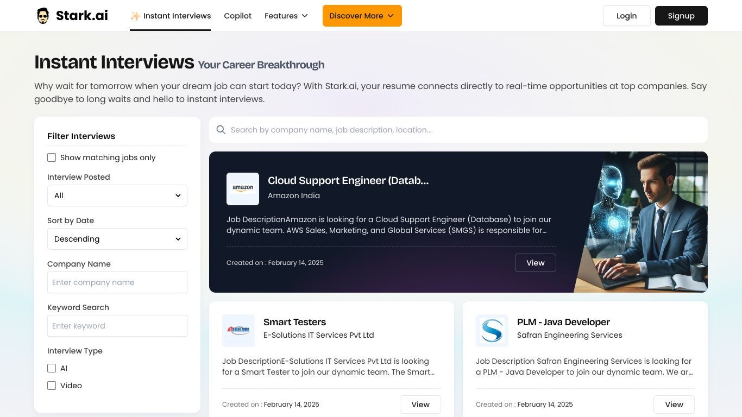Click the Interview Type label
This screenshot has width=742, height=417.
(x=75, y=351)
